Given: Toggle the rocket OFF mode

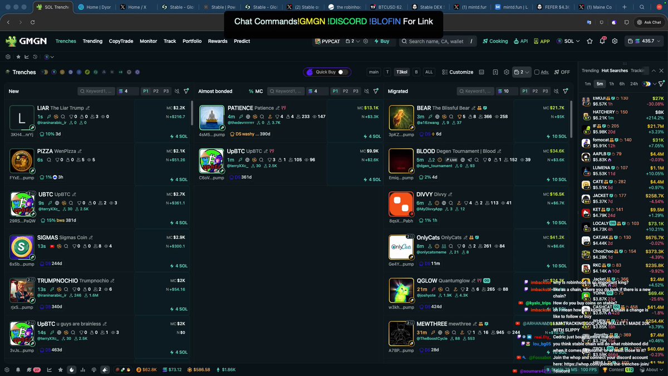Looking at the screenshot, I should tap(561, 72).
